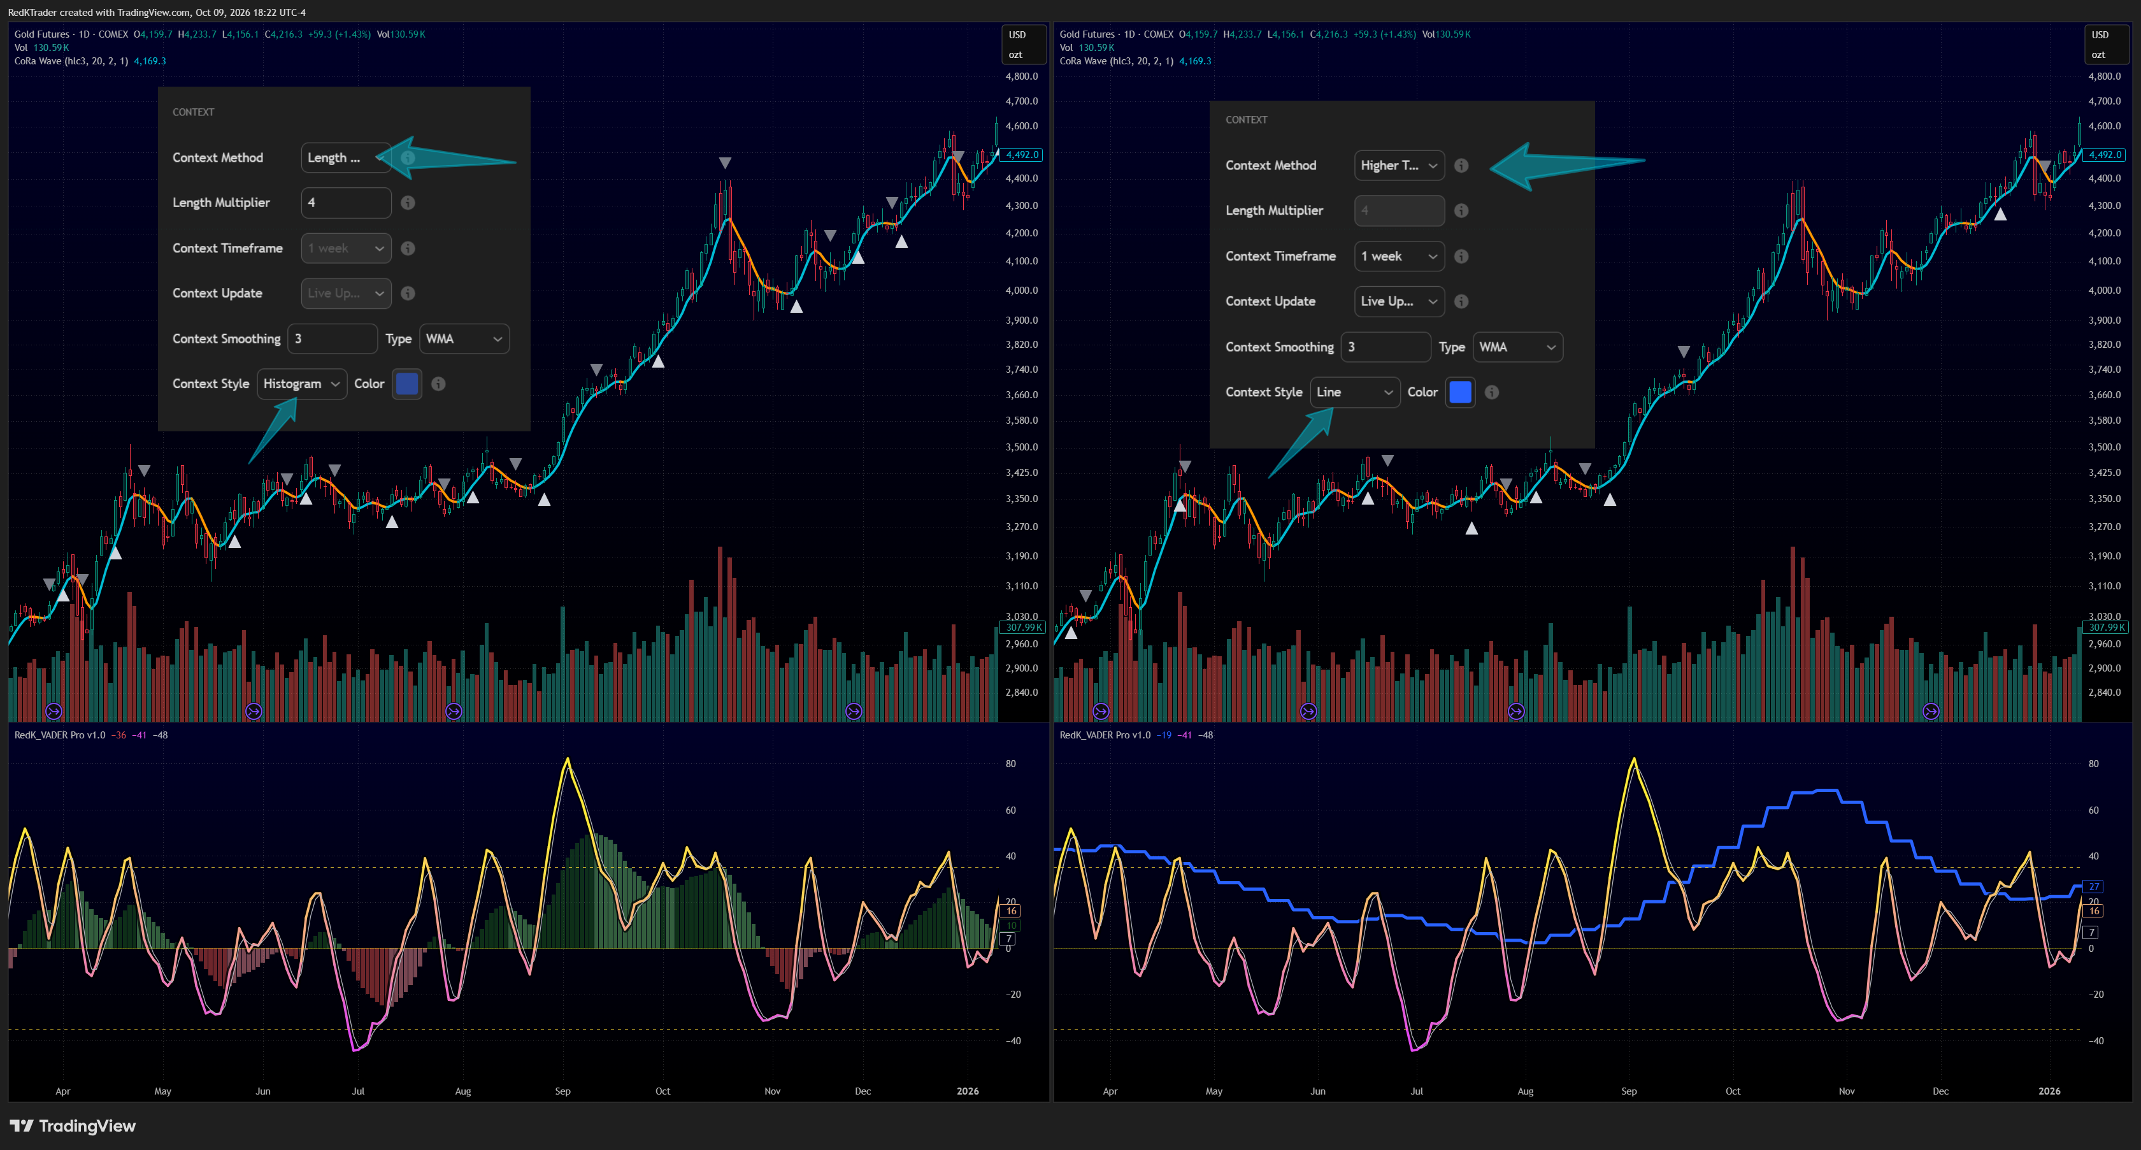Expand the Type WMA dropdown in right panel
Image resolution: width=2141 pixels, height=1150 pixels.
pyautogui.click(x=1517, y=347)
